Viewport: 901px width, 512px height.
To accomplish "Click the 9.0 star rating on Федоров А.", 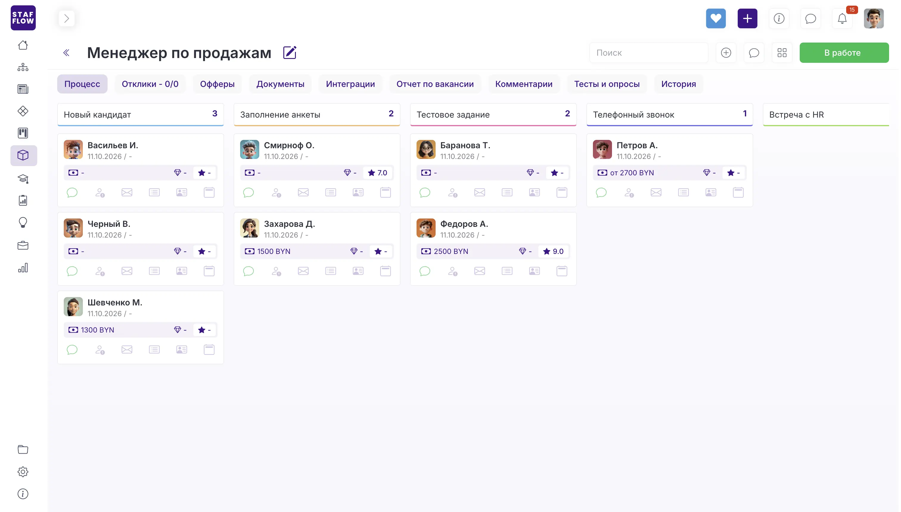I will pos(553,252).
